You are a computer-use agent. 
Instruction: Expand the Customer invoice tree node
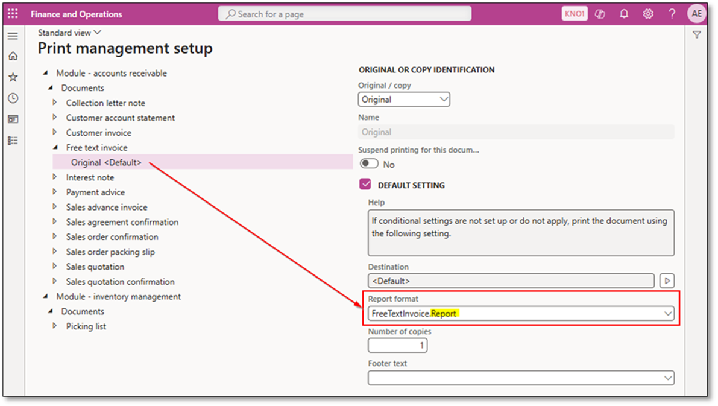pos(55,133)
